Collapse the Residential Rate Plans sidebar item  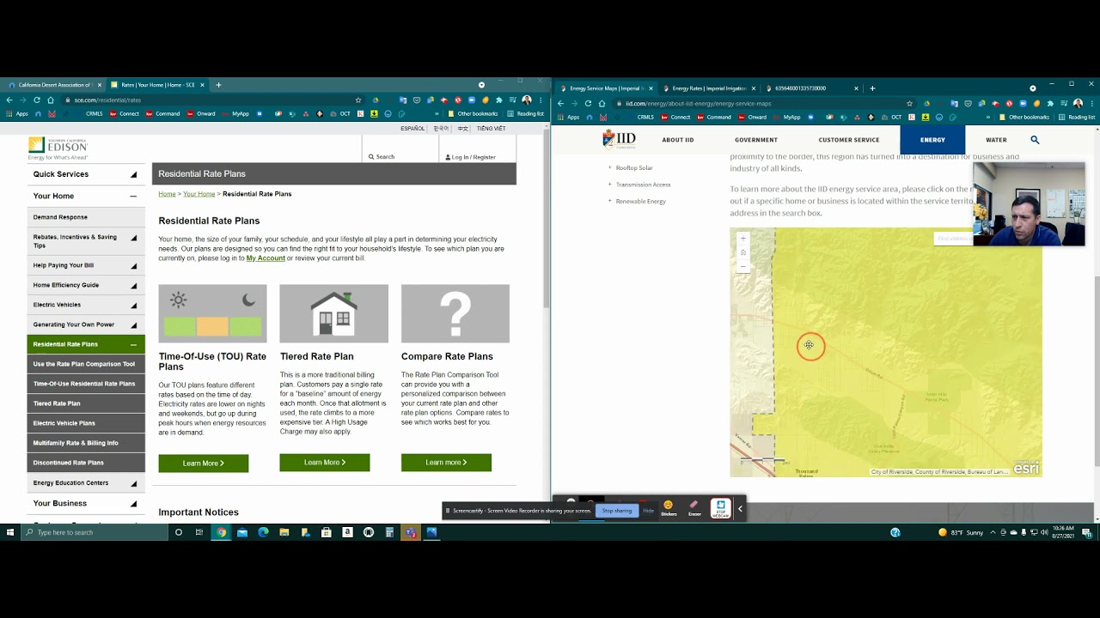tap(133, 344)
